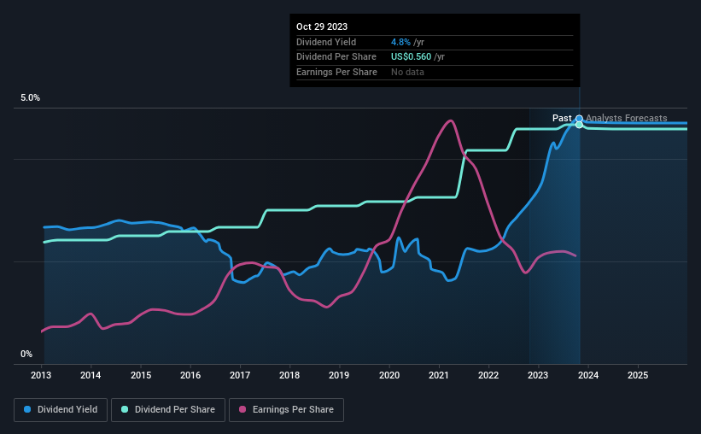The width and height of the screenshot is (701, 434).
Task: Click the 2024 x-axis label
Action: [588, 375]
